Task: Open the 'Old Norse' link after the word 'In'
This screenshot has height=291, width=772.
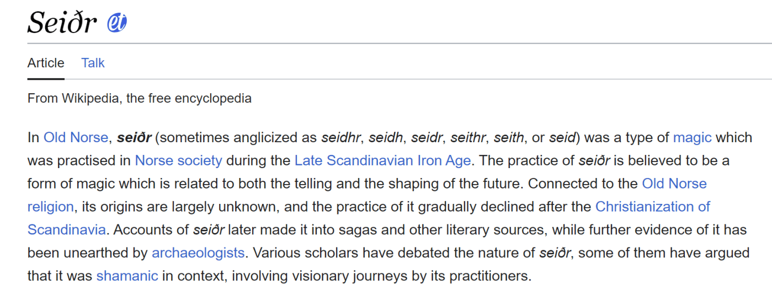Action: pyautogui.click(x=76, y=137)
